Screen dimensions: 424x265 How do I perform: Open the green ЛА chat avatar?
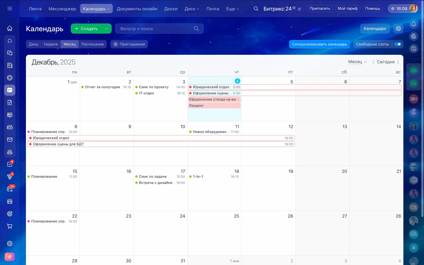pyautogui.click(x=414, y=84)
